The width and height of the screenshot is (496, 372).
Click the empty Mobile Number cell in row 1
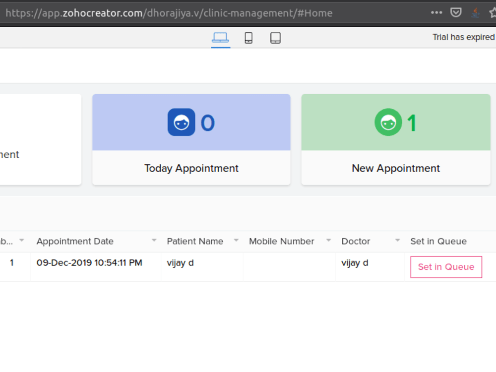coord(289,267)
